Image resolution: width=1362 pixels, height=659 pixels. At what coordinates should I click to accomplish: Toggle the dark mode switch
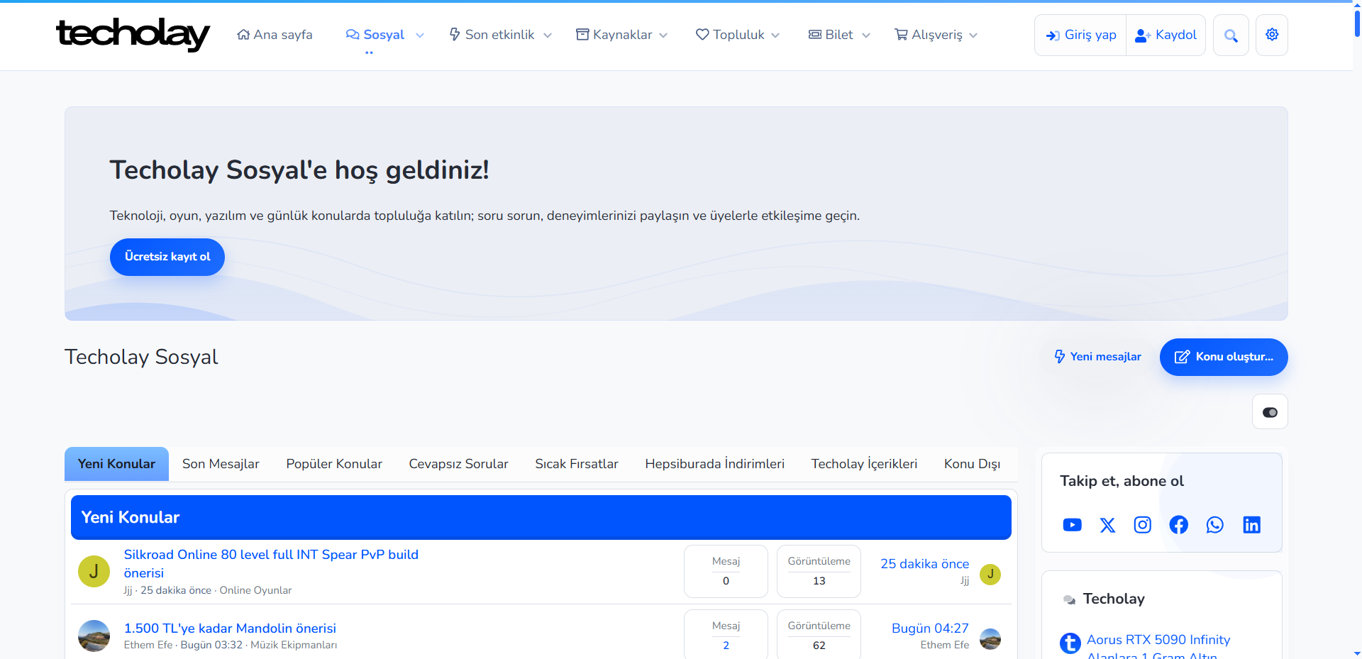(1270, 412)
